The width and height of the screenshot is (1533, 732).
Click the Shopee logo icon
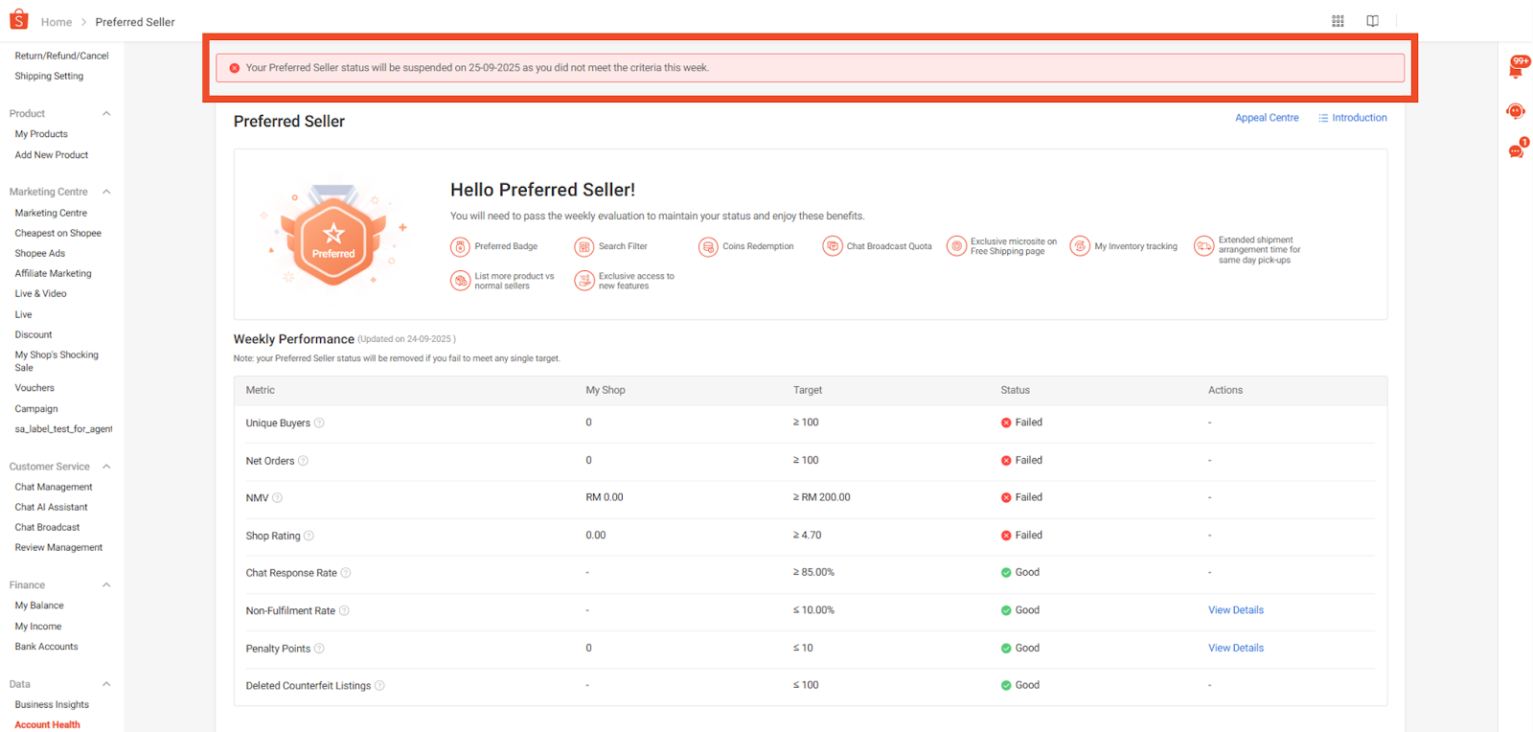(18, 19)
